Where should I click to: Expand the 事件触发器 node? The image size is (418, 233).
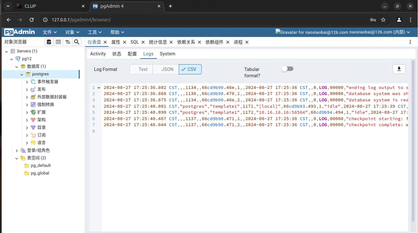[27, 82]
